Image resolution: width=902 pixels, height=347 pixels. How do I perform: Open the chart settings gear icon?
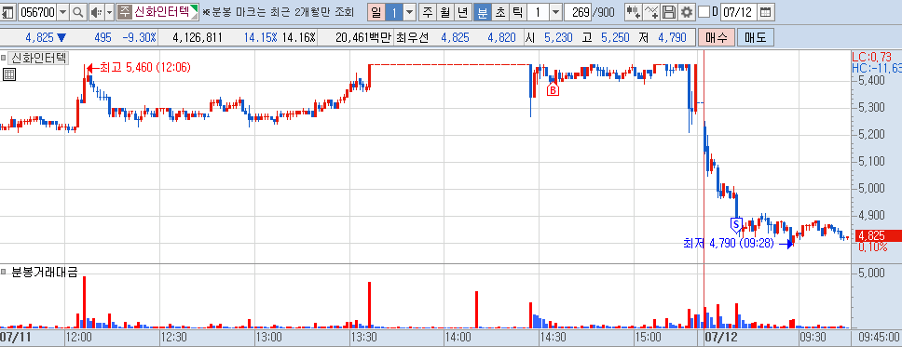point(686,11)
